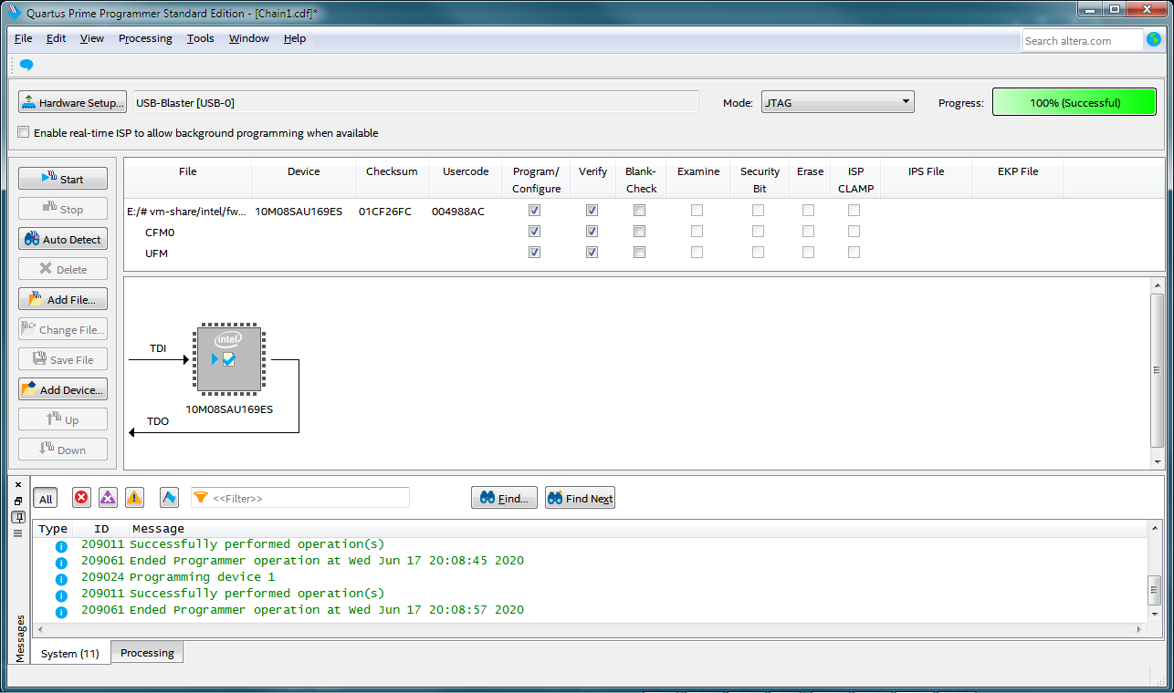The height and width of the screenshot is (693, 1174).
Task: Click the Checksum value 01CF26FC
Action: [x=385, y=211]
